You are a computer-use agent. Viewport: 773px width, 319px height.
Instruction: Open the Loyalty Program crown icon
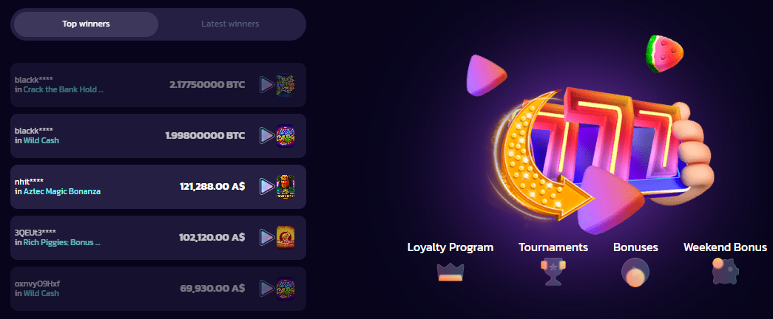[x=450, y=272]
